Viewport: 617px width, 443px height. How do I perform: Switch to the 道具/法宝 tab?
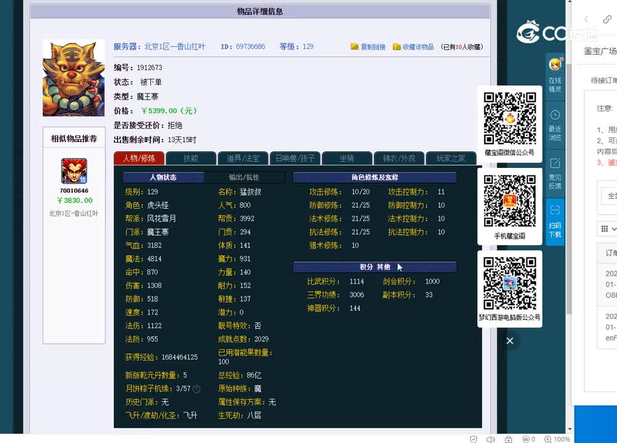point(243,158)
